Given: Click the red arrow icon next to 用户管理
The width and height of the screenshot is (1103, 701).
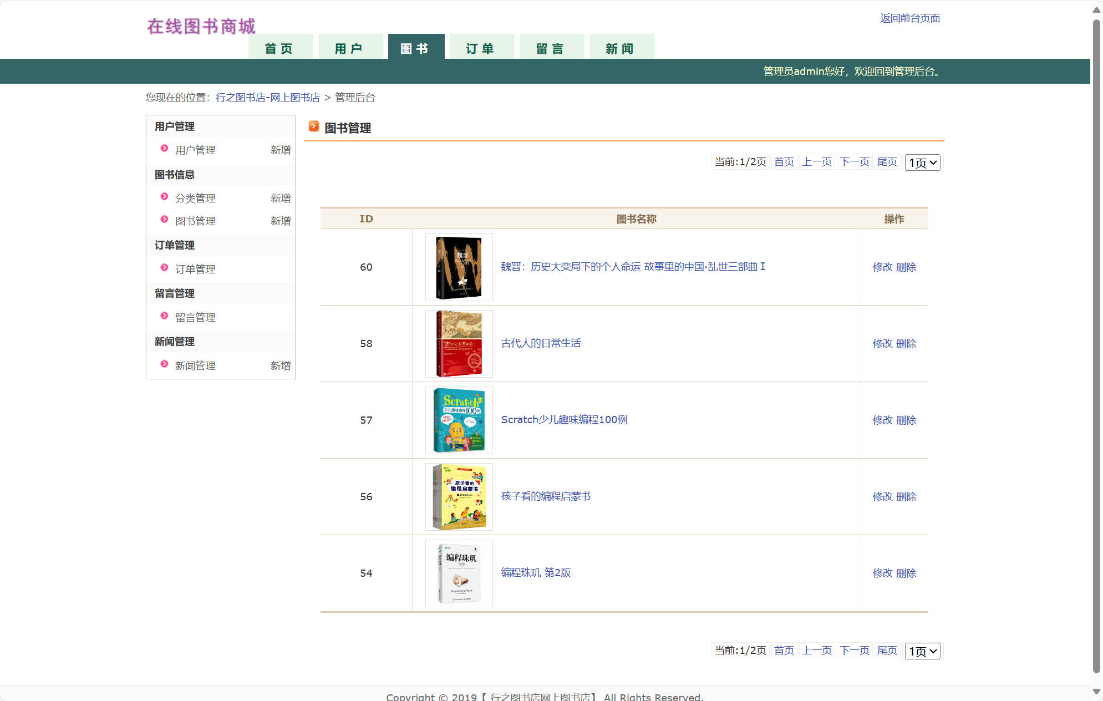Looking at the screenshot, I should (164, 149).
